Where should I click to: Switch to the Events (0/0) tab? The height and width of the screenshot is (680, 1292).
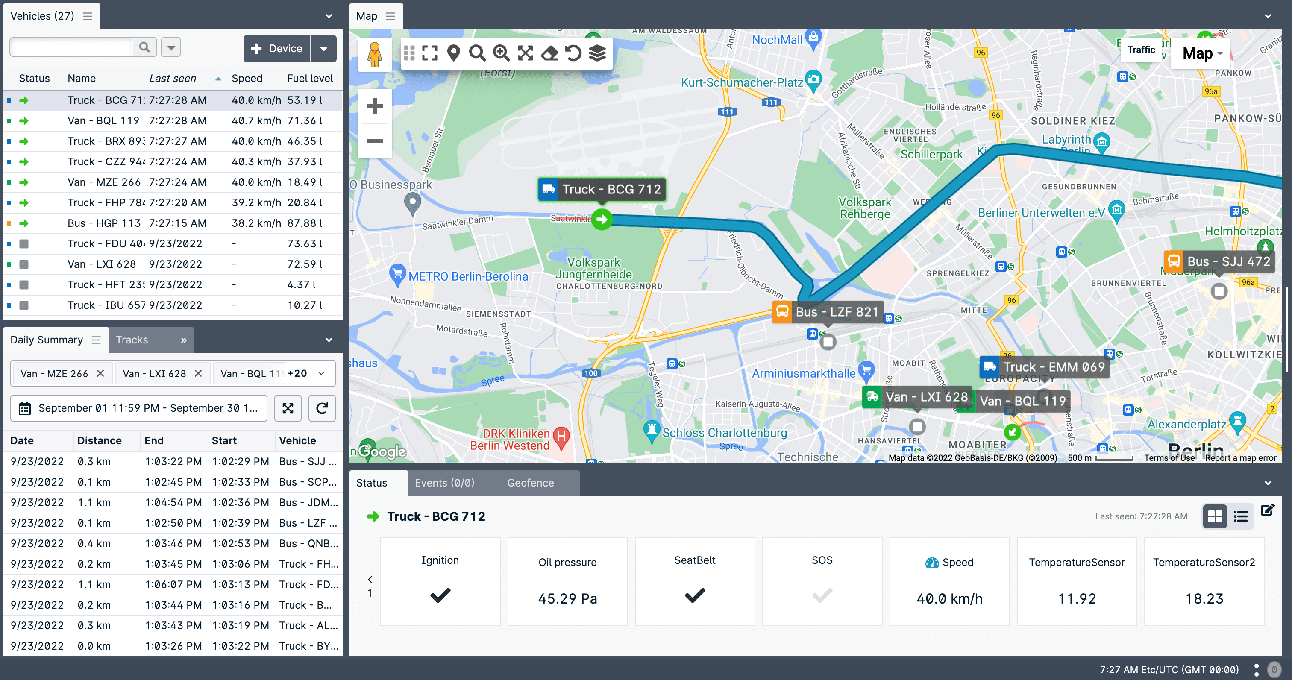point(443,483)
